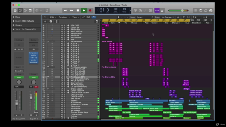This screenshot has height=127, width=226.
Task: Click the Duplicate Track button
Action: pos(51,22)
